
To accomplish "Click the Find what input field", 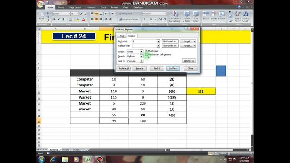I will tap(145, 41).
